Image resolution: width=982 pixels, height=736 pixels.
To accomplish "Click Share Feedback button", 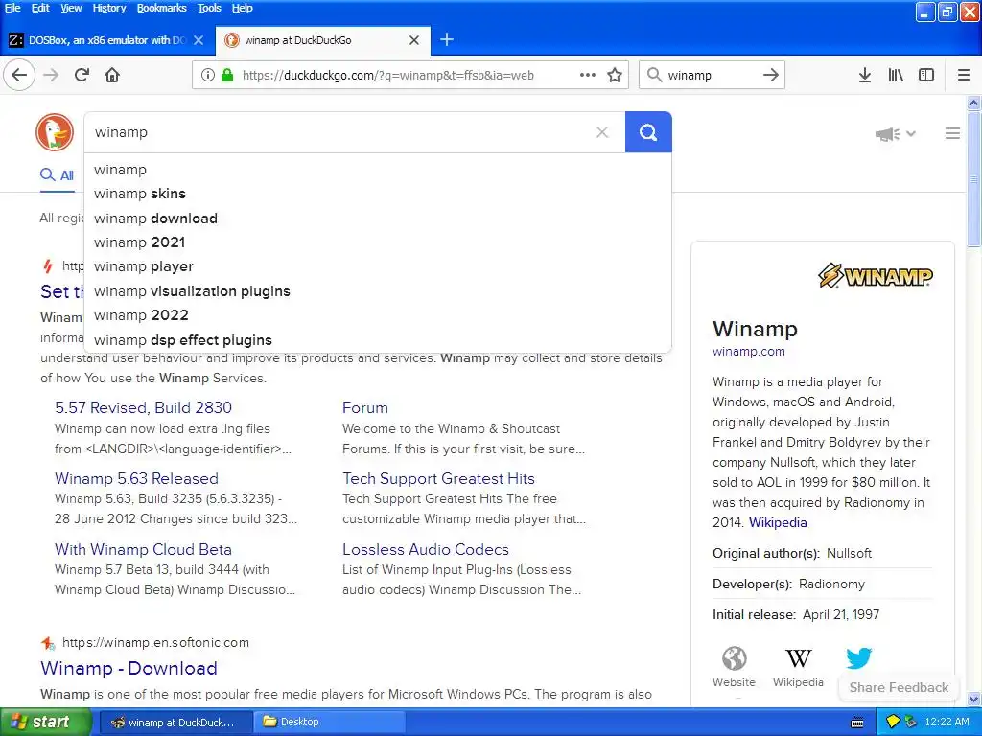I will [899, 687].
